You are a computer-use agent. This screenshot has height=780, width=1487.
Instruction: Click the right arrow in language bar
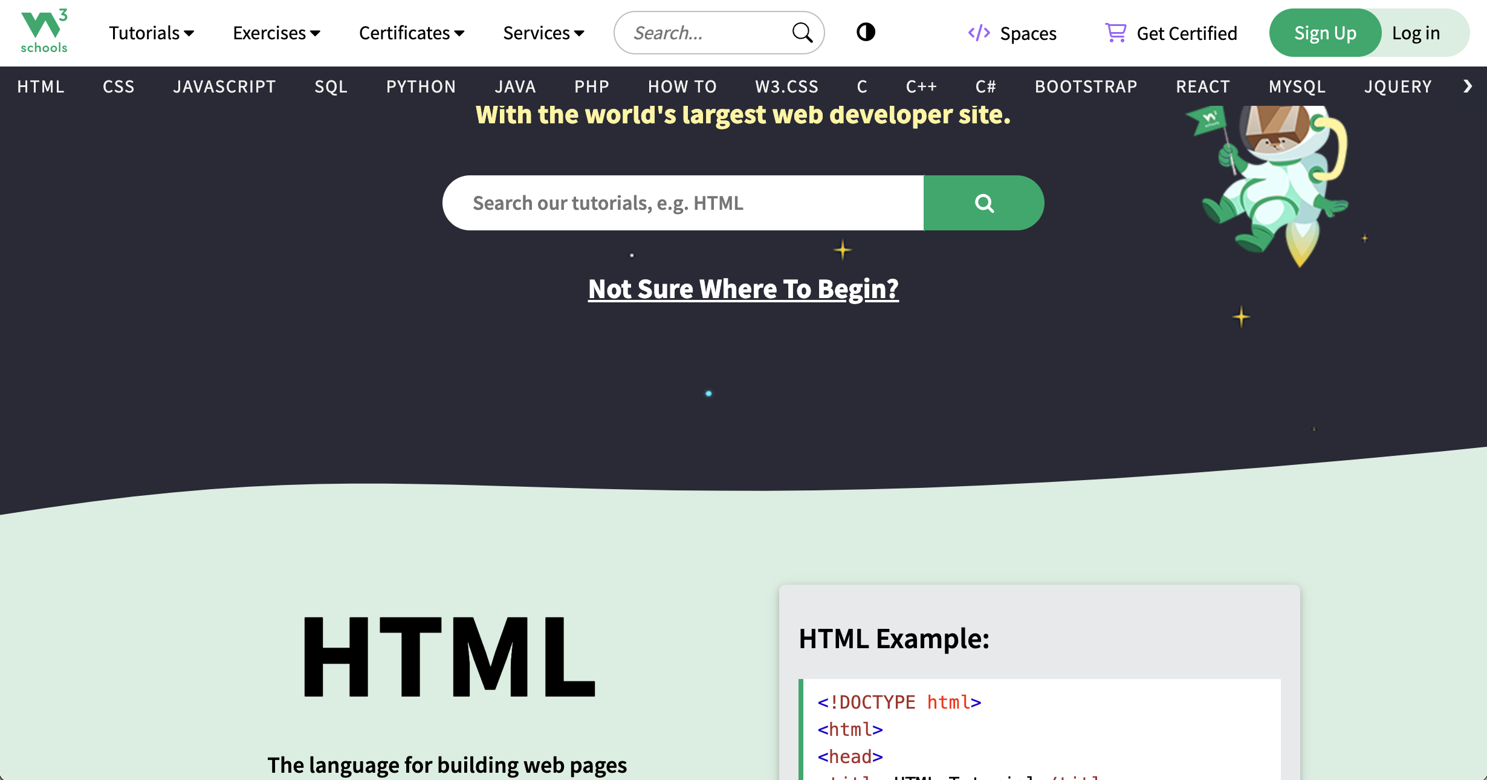click(x=1467, y=86)
